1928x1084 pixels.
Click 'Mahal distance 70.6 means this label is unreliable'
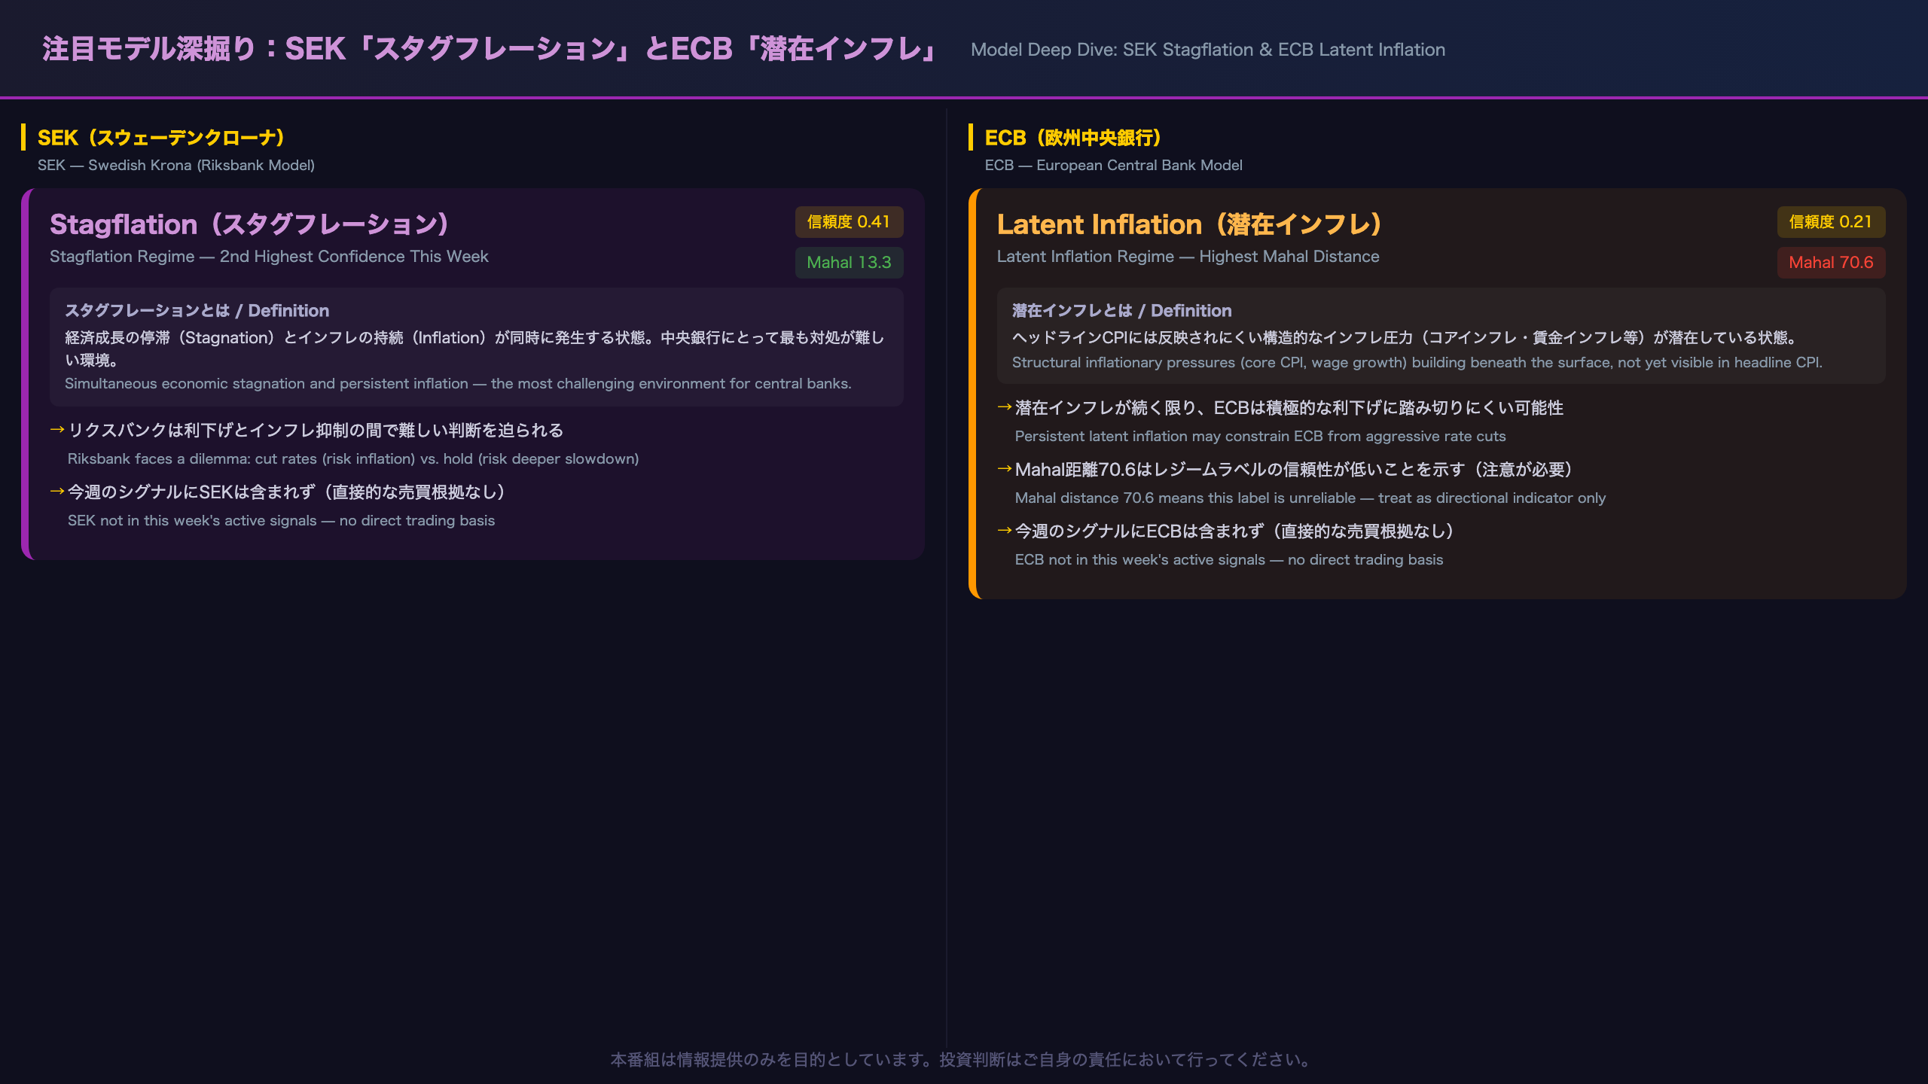pyautogui.click(x=1310, y=498)
